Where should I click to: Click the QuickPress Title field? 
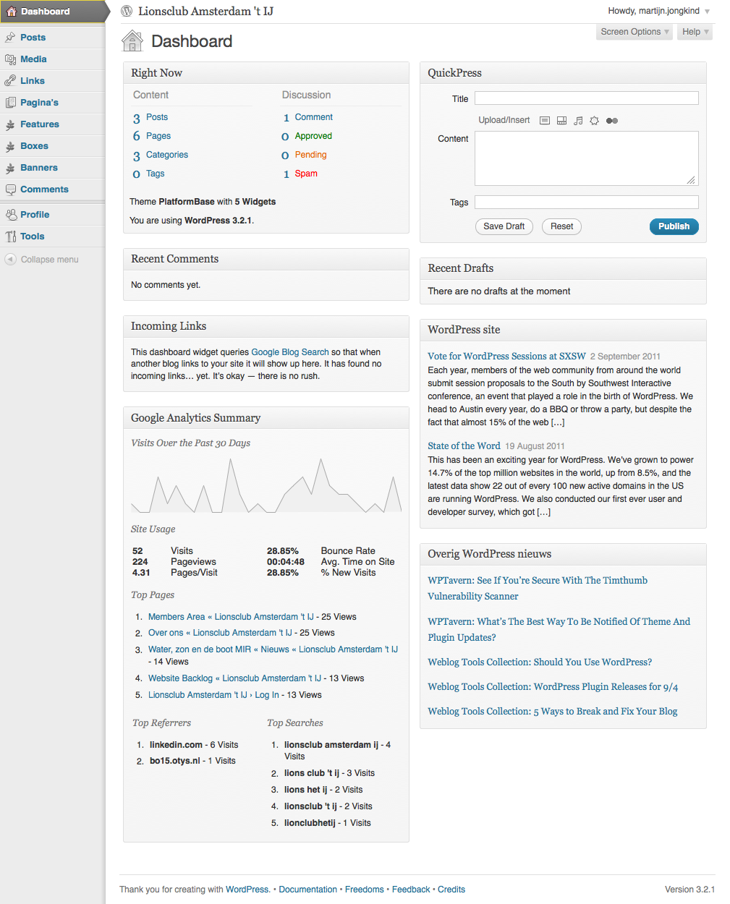tap(587, 98)
